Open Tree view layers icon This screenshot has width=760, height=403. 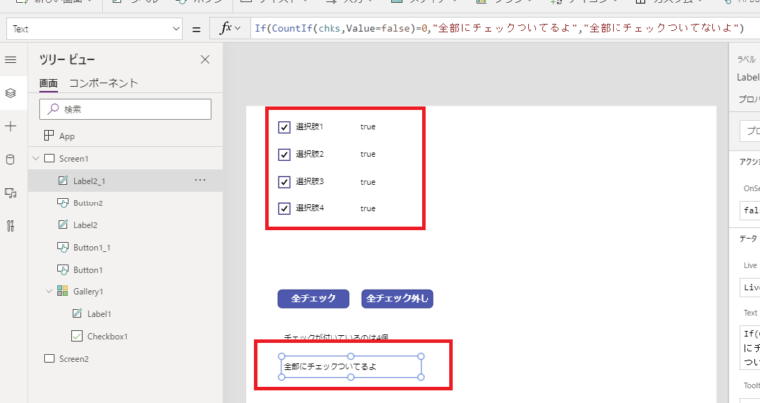point(10,93)
